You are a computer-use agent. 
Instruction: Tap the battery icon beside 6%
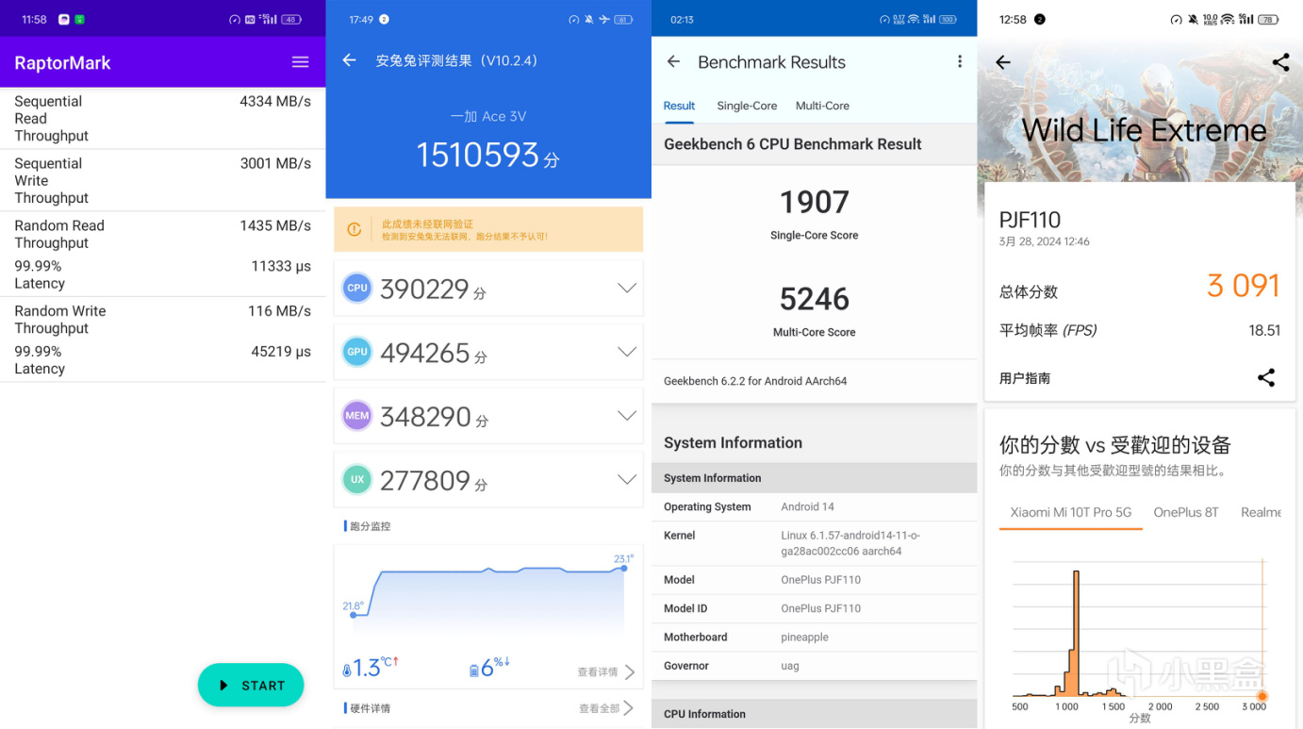473,671
